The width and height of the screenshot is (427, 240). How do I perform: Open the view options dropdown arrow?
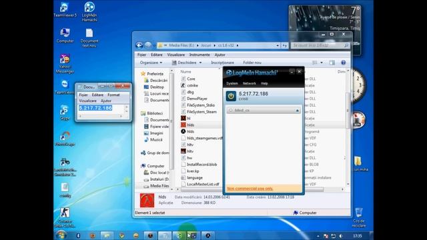[322, 63]
